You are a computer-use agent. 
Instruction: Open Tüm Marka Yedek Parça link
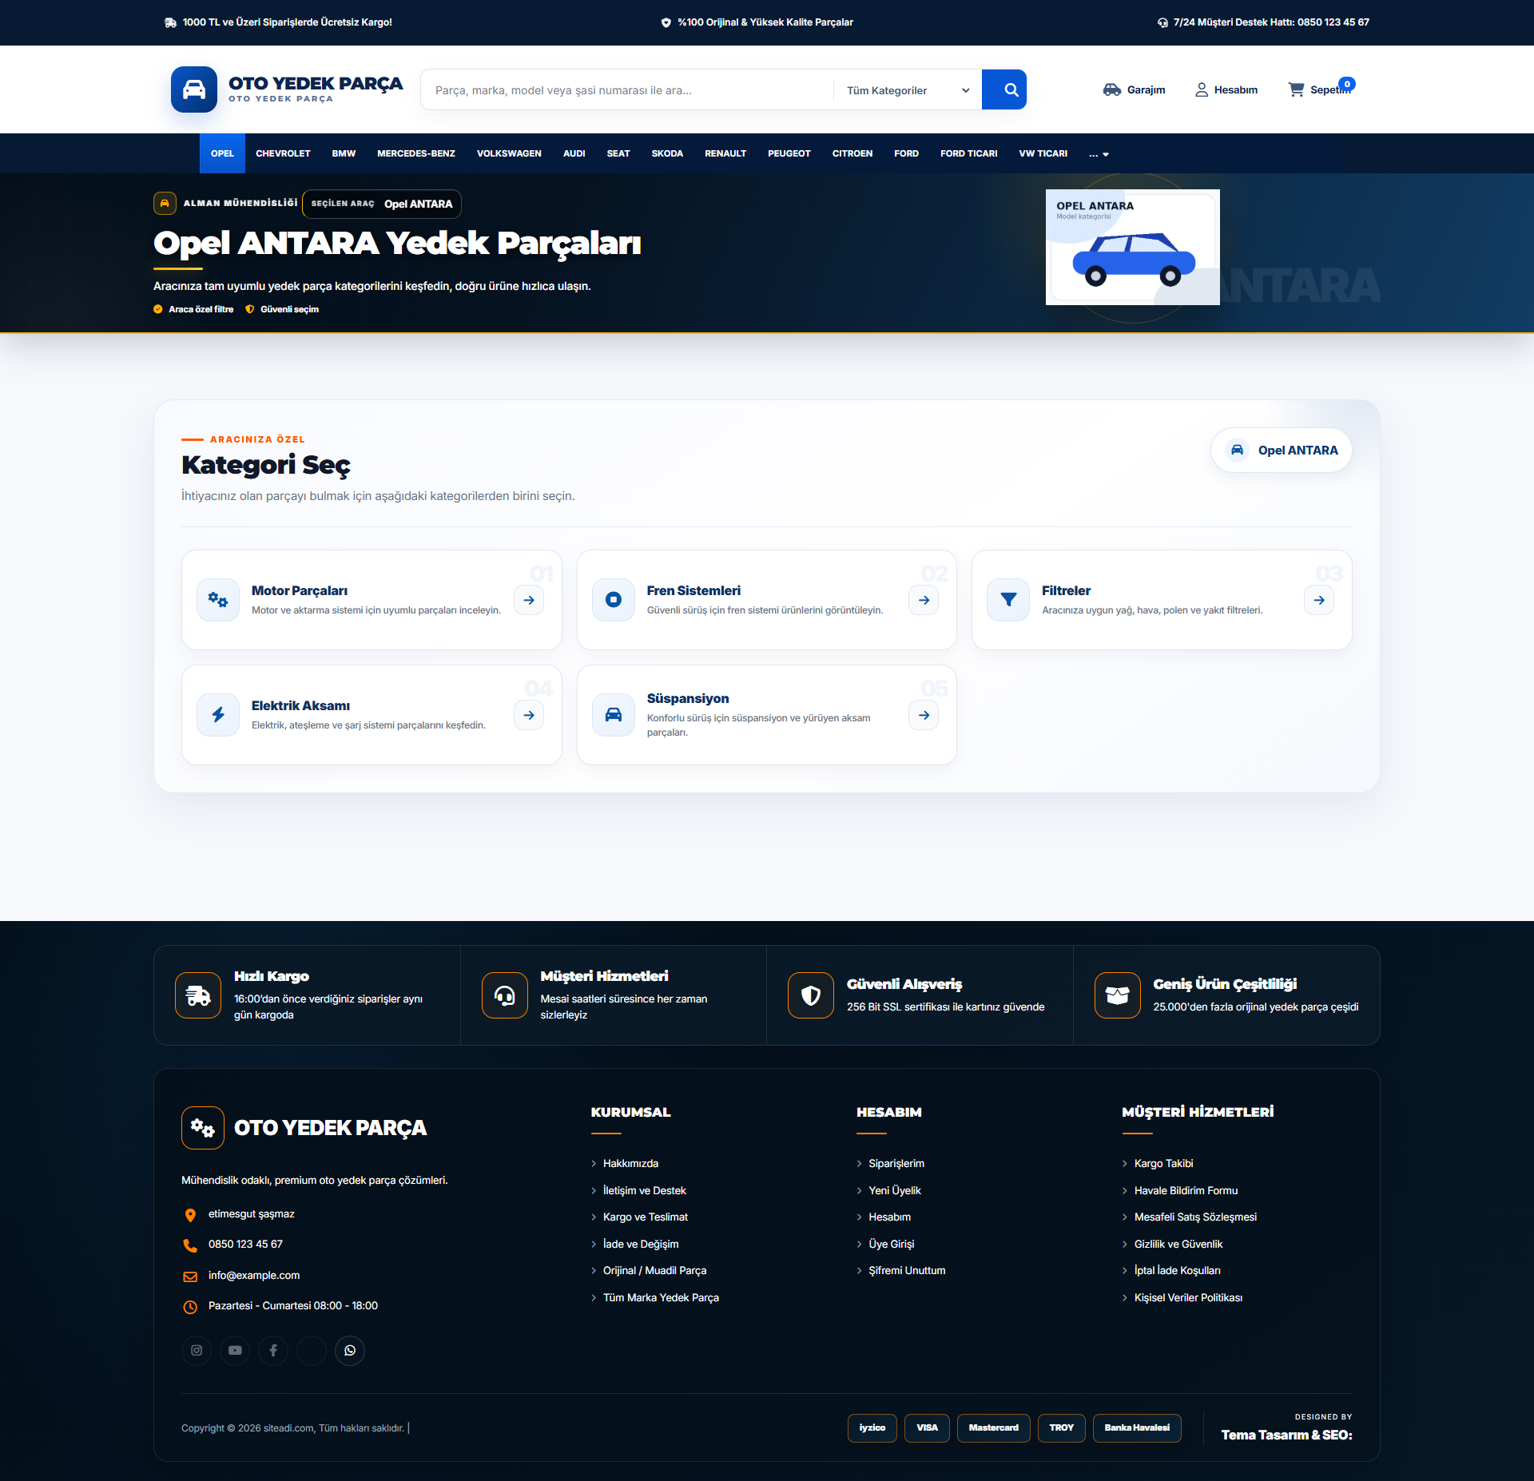tap(661, 1297)
